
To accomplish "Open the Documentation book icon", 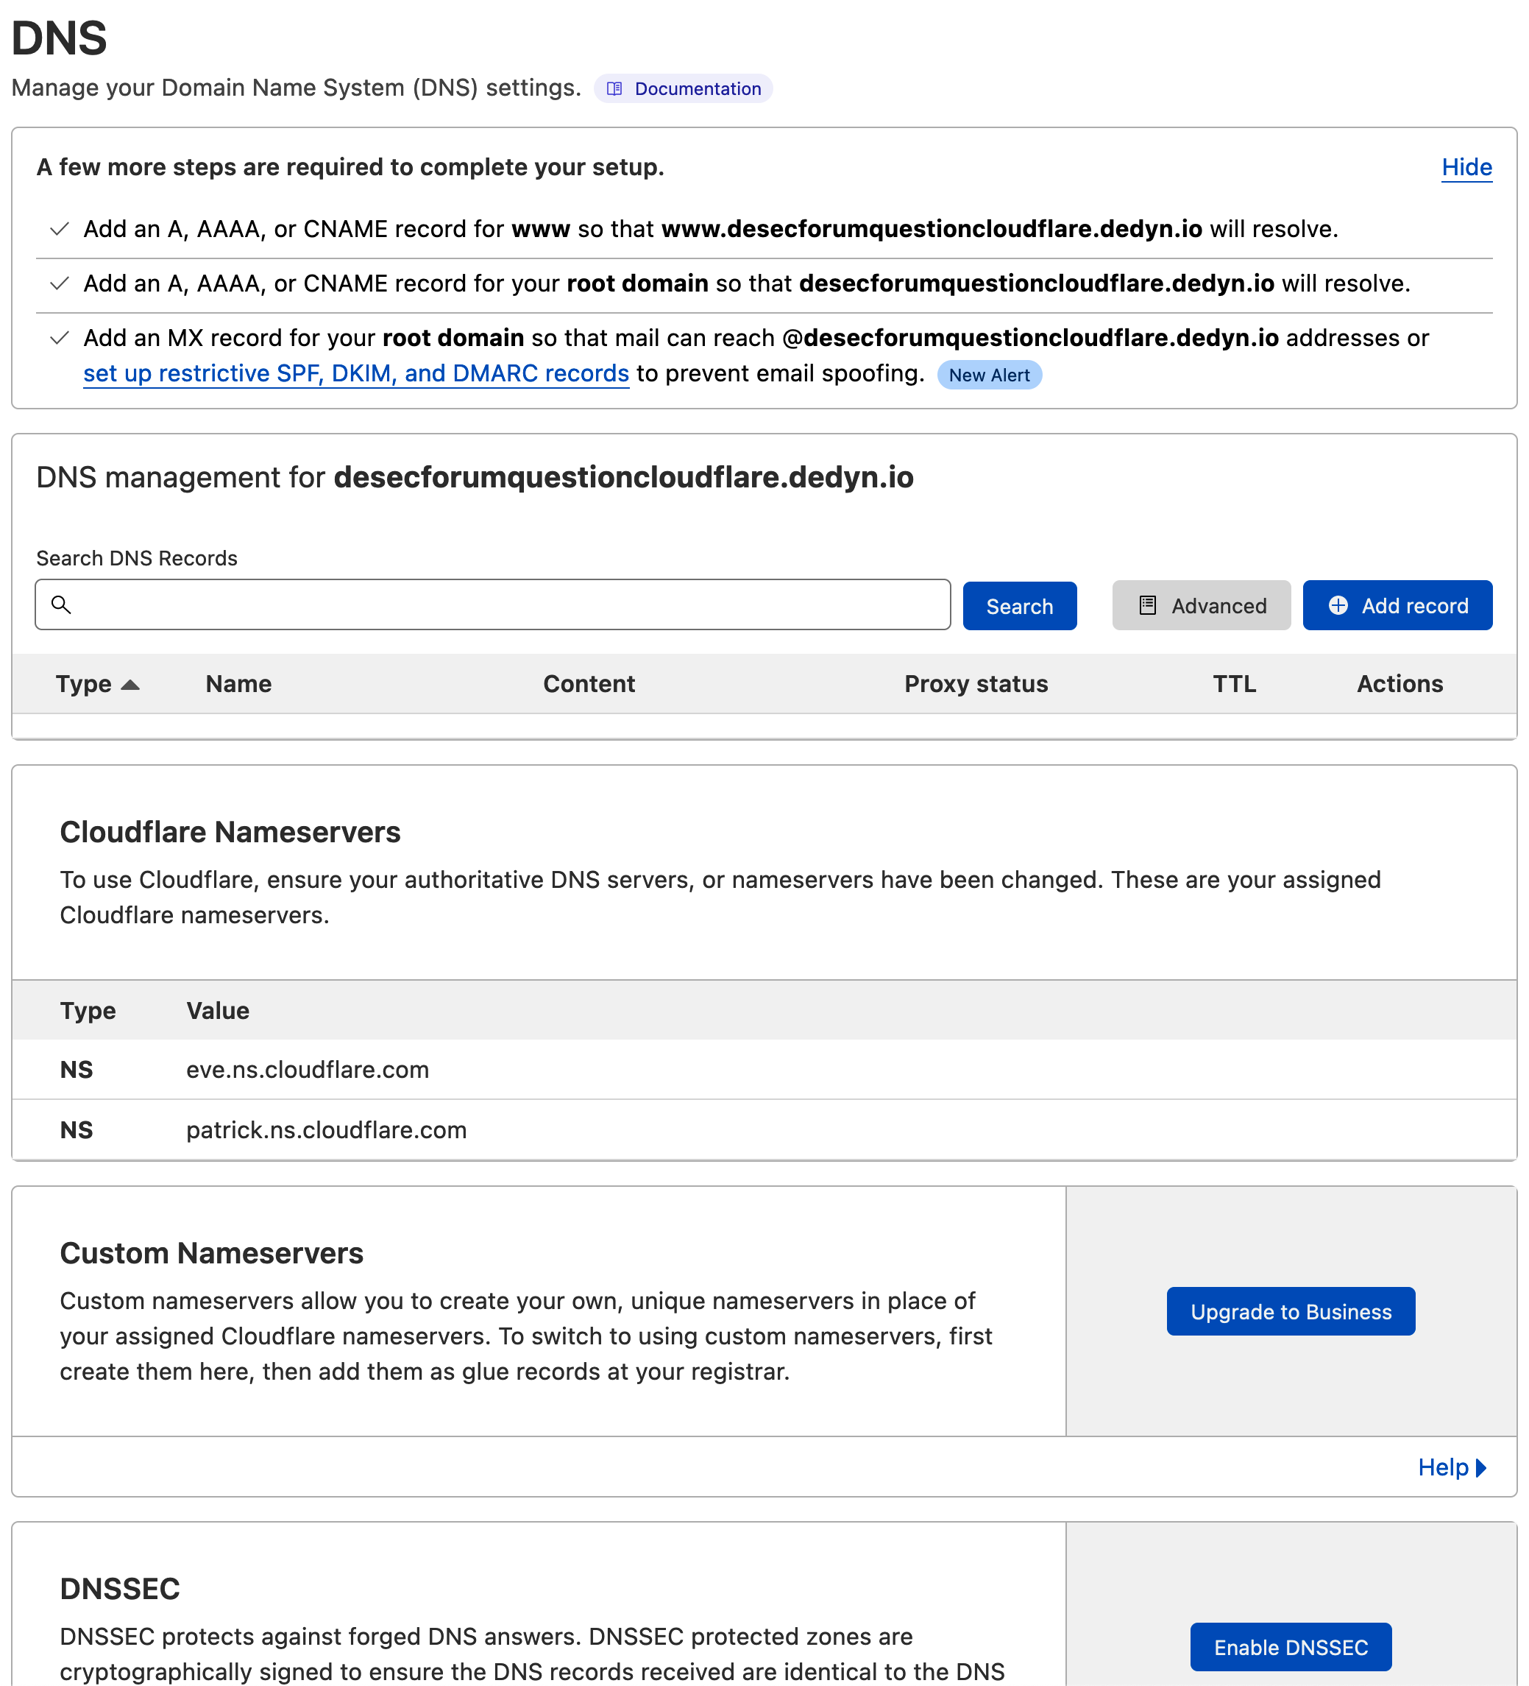I will (x=614, y=88).
